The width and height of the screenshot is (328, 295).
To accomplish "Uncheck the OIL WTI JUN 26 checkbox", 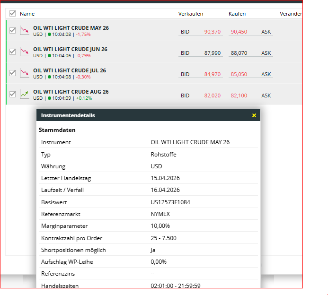I will point(13,52).
